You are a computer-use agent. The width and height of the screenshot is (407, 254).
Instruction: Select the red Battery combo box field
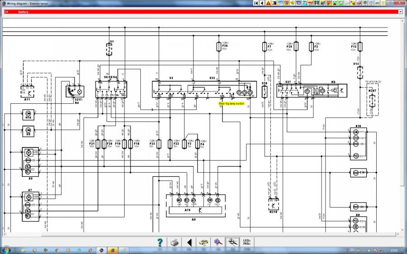(199, 12)
